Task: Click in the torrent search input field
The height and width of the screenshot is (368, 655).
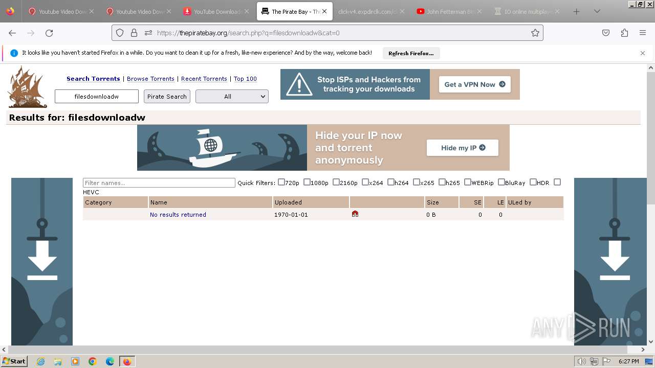Action: (97, 96)
